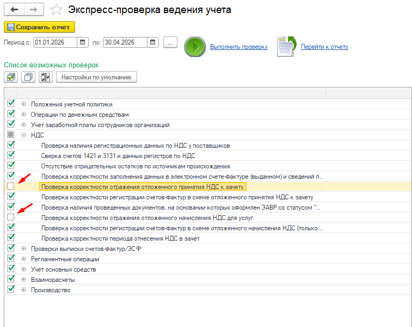This screenshot has width=412, height=327.
Task: Expand the Регламентные операции group
Action: pyautogui.click(x=23, y=259)
